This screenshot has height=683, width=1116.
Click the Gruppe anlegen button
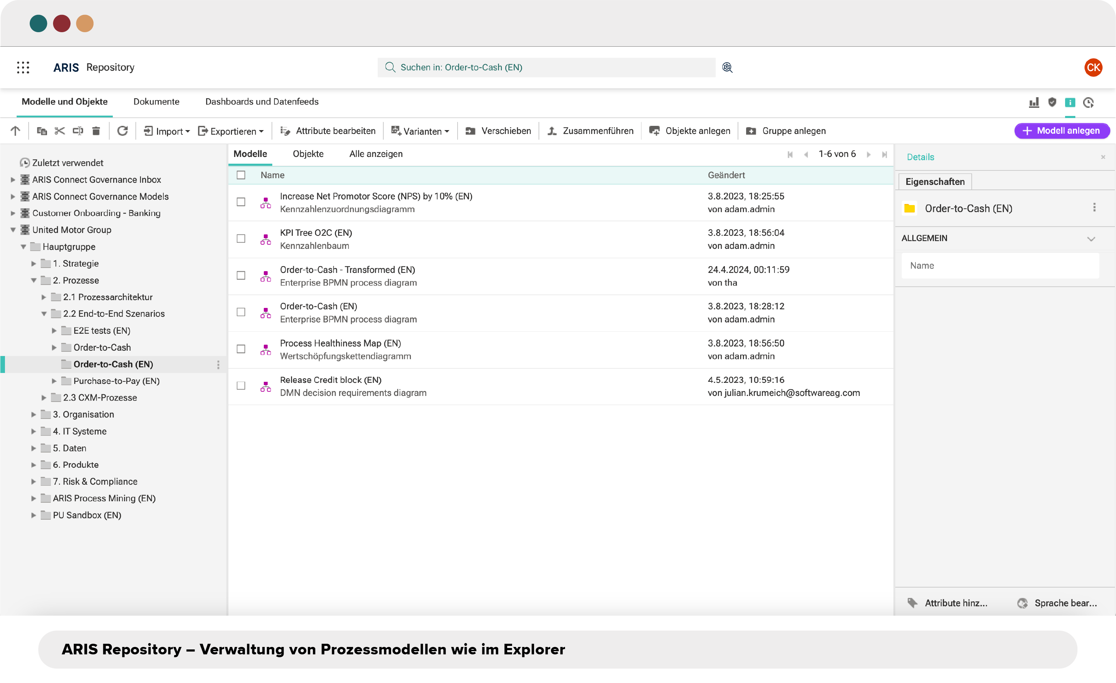(786, 131)
